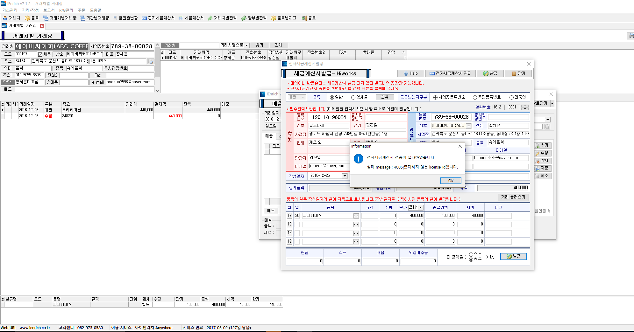Viewport: 634px width, 332px height.
Task: Click the 전자세금계산서 toolbar icon
Action: coord(158,18)
